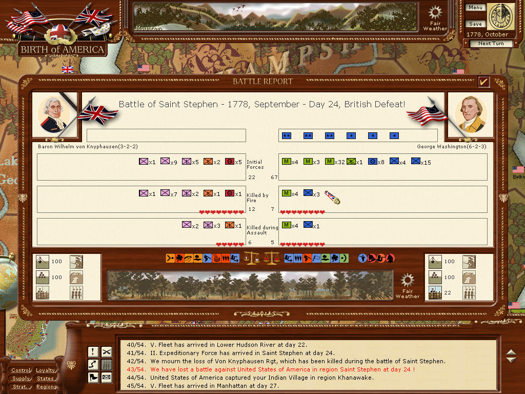Choose the States map view
525x394 pixels.
pyautogui.click(x=46, y=379)
